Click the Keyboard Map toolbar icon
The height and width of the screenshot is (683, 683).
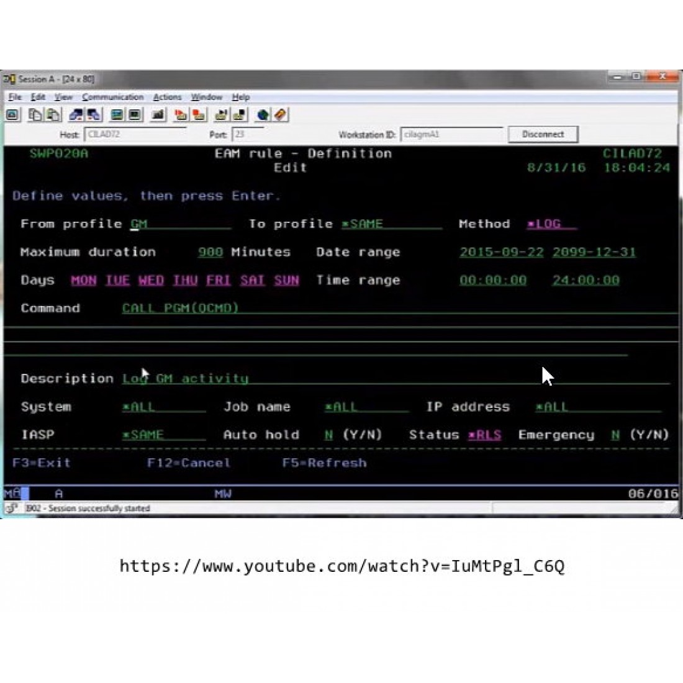(158, 115)
